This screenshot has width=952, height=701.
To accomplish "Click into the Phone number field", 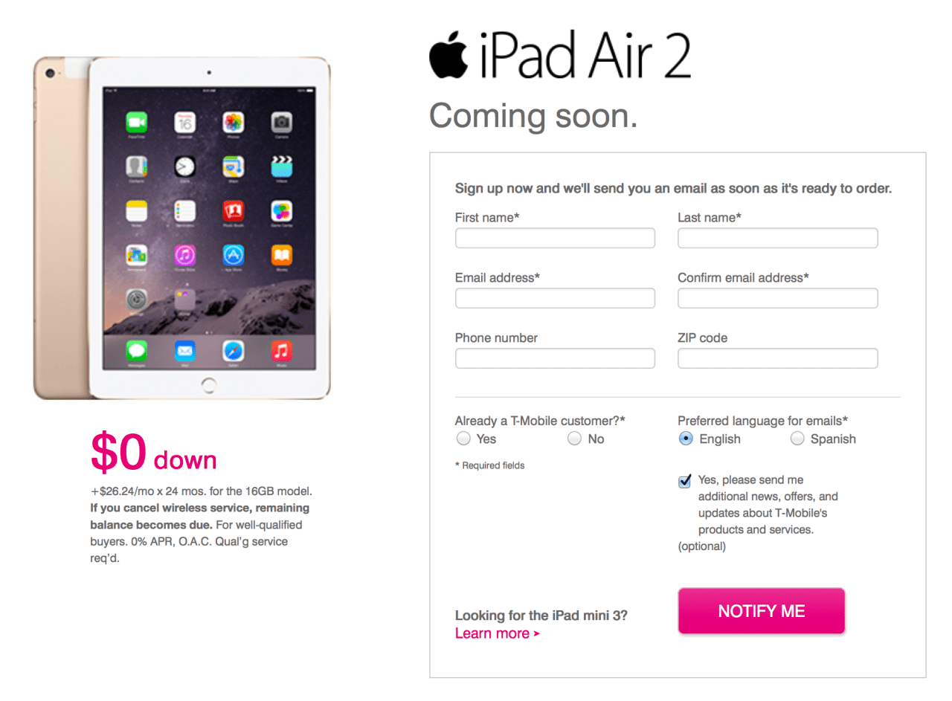I will coord(555,358).
